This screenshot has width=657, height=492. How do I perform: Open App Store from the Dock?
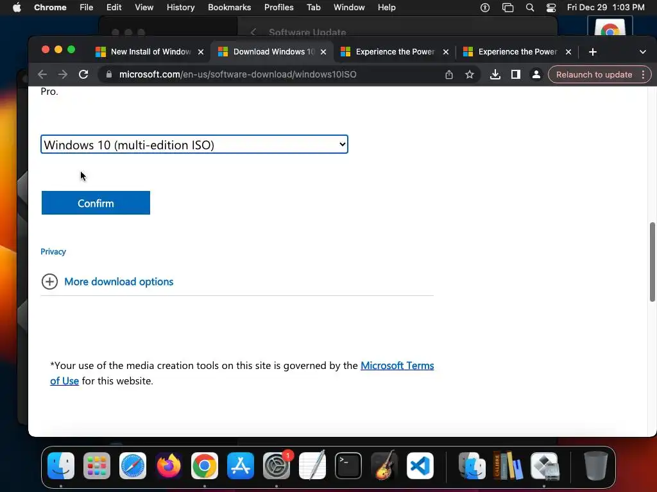[x=241, y=466]
